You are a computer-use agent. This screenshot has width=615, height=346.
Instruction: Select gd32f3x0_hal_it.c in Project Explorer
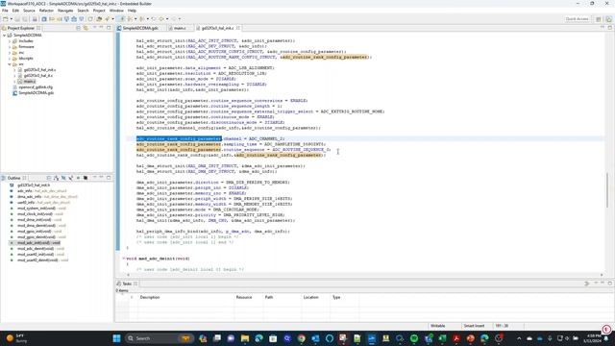(x=38, y=76)
